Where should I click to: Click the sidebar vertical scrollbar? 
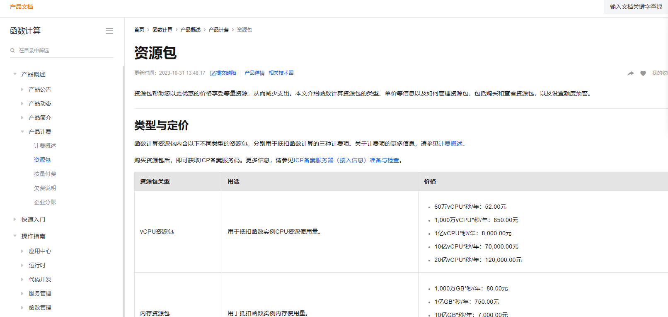(x=123, y=191)
